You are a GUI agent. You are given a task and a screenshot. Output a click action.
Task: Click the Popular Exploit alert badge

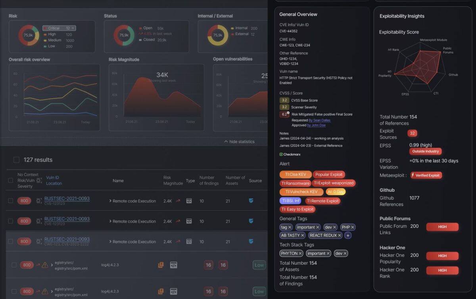(x=329, y=175)
